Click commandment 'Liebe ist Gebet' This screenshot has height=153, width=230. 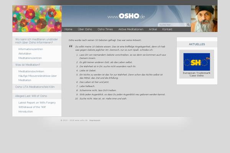[x=87, y=70]
